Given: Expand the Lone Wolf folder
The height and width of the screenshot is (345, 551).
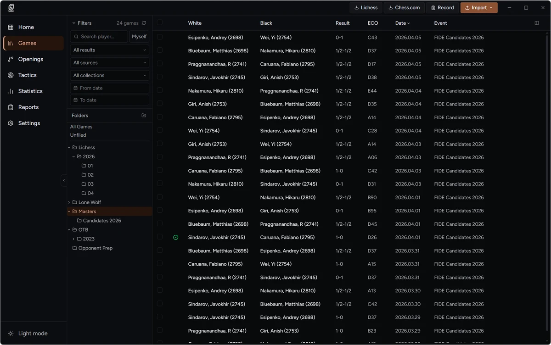Looking at the screenshot, I should 69,202.
